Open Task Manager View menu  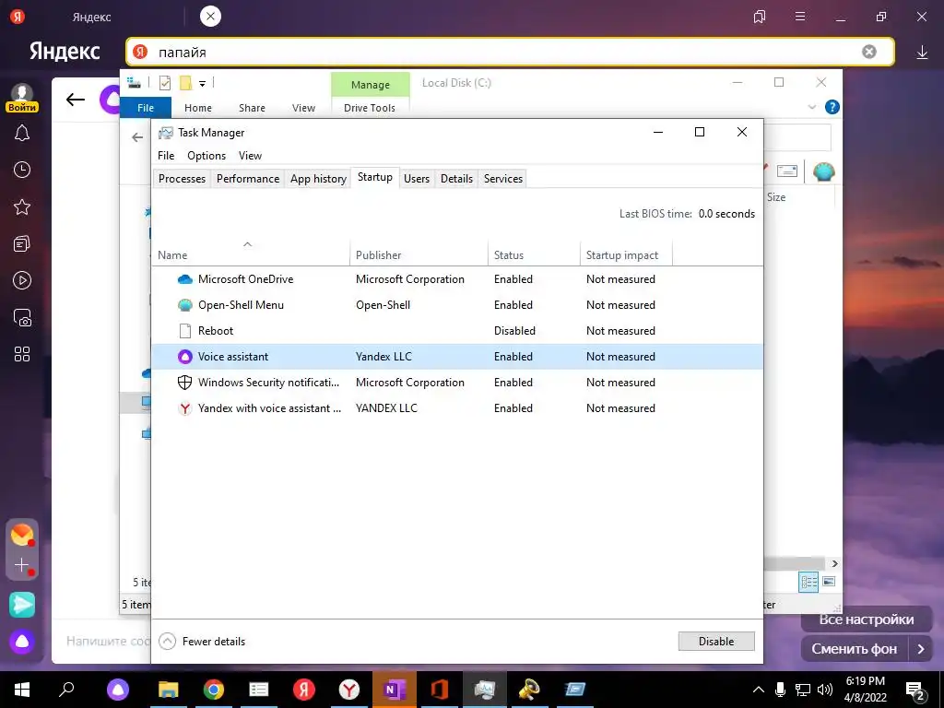250,155
